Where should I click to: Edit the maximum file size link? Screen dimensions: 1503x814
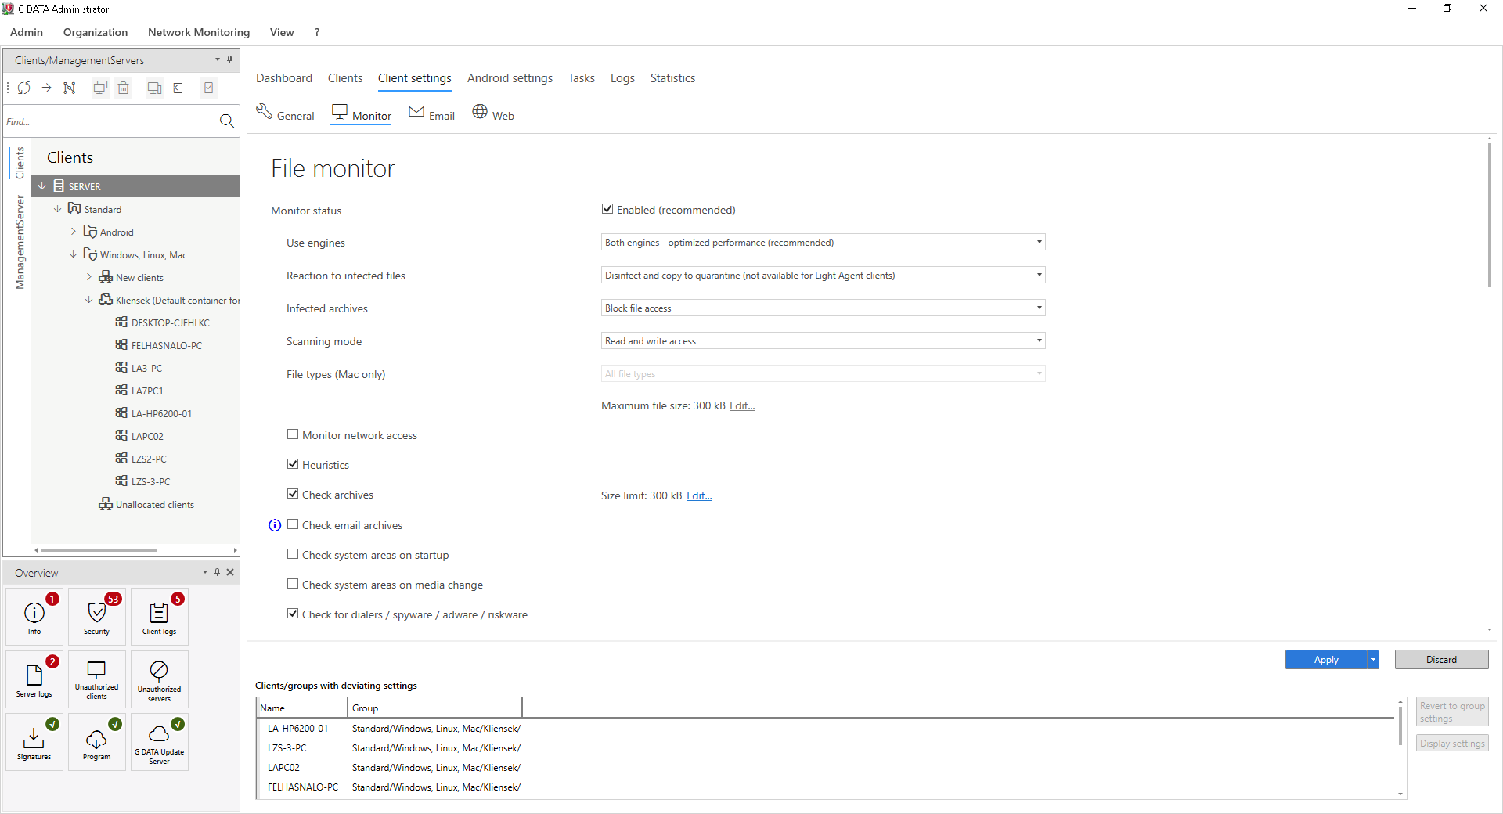click(742, 405)
